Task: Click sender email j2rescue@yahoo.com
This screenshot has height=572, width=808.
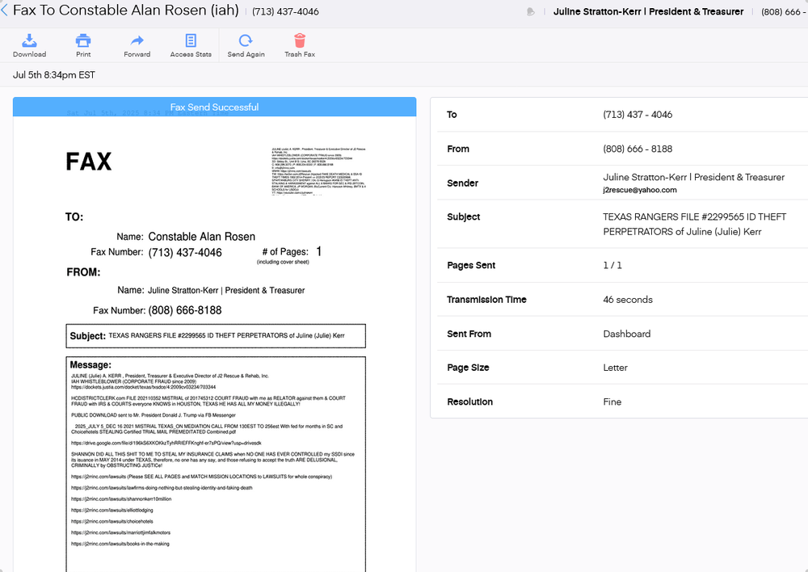Action: pyautogui.click(x=639, y=190)
